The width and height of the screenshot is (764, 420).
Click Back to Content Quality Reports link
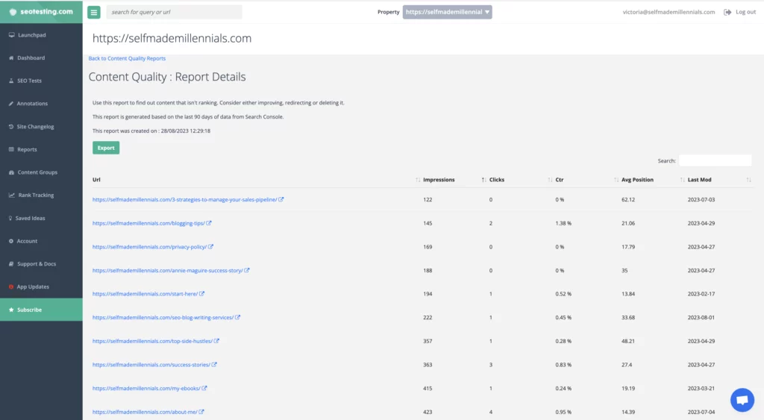(x=127, y=58)
